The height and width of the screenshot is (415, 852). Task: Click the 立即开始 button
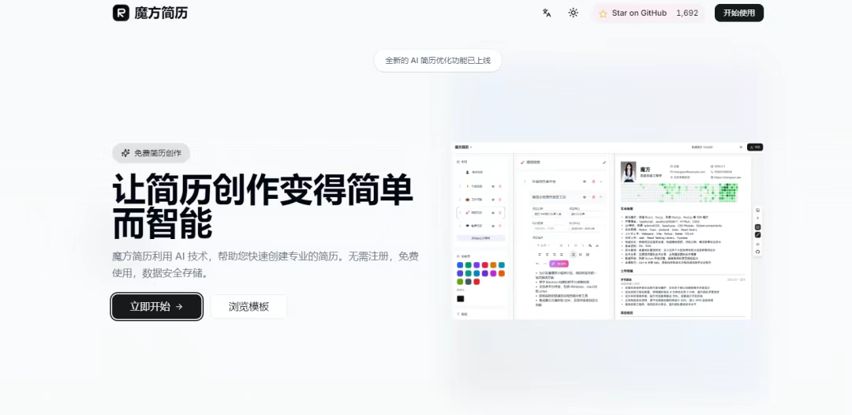coord(157,306)
